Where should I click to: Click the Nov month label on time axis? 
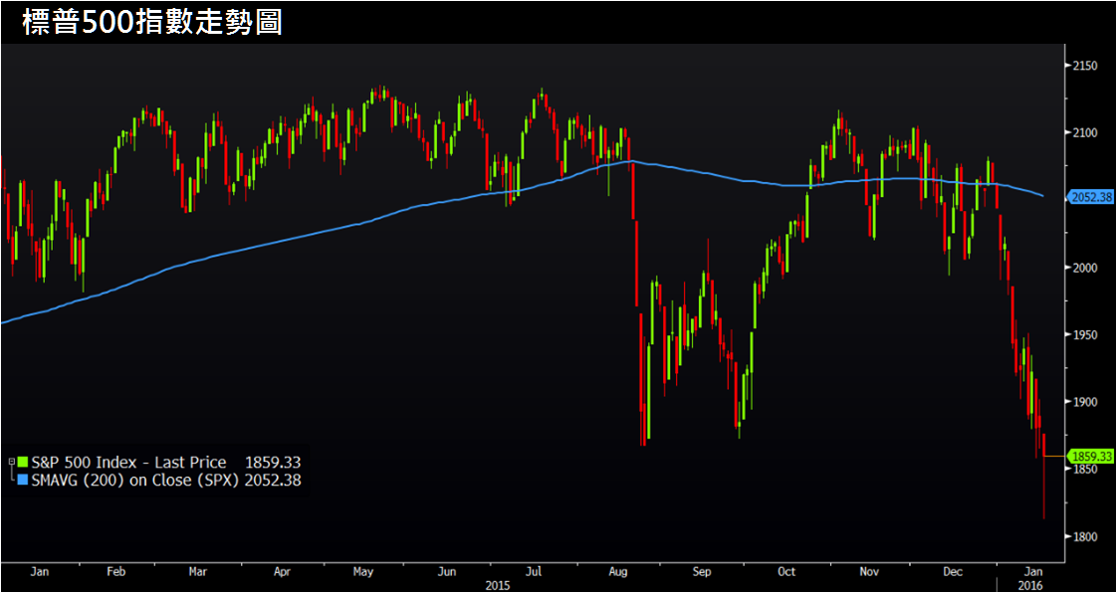pyautogui.click(x=869, y=572)
